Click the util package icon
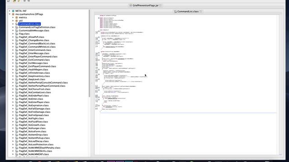The image size is (289, 162). tap(17, 21)
